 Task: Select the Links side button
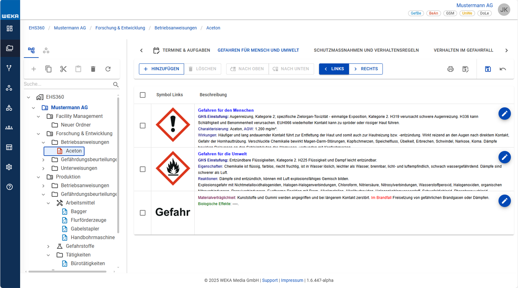tap(334, 69)
